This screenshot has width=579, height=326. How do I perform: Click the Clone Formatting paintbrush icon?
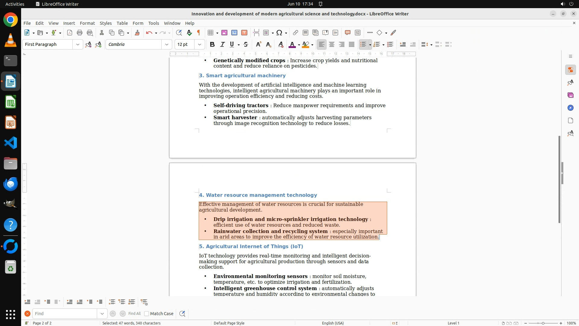click(x=137, y=33)
